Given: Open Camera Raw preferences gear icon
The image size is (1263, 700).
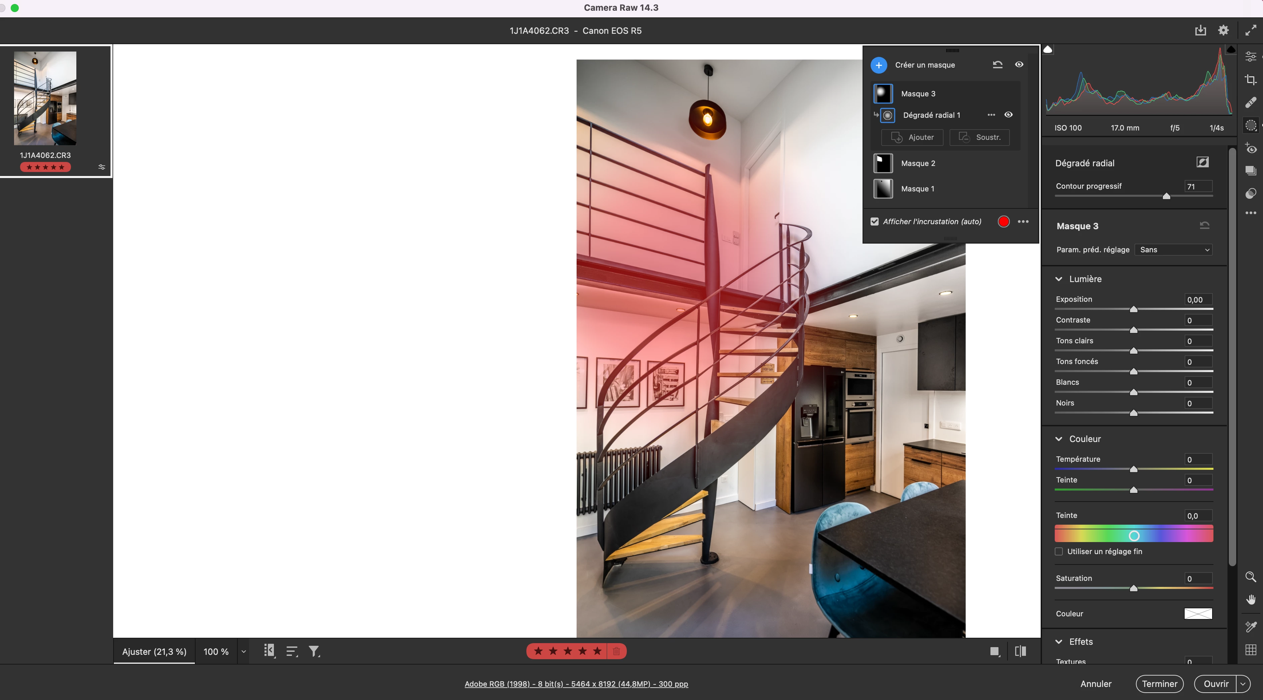Looking at the screenshot, I should [1223, 30].
